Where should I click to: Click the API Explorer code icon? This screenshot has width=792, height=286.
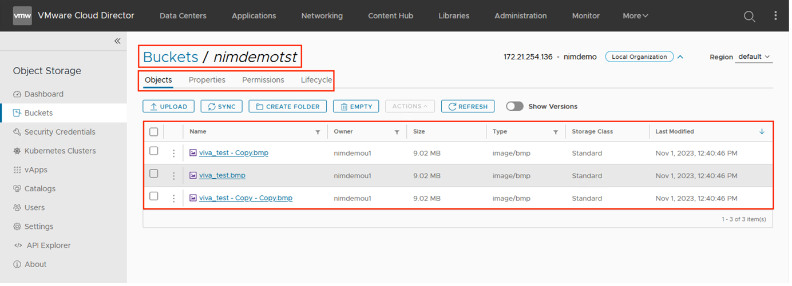[17, 245]
